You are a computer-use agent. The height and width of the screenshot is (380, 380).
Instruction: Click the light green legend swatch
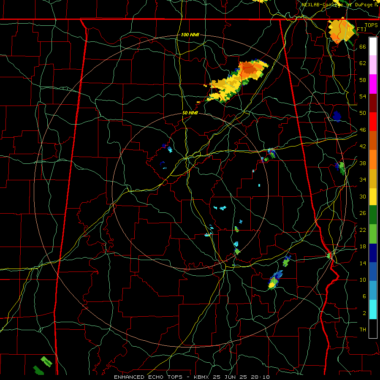(x=373, y=234)
